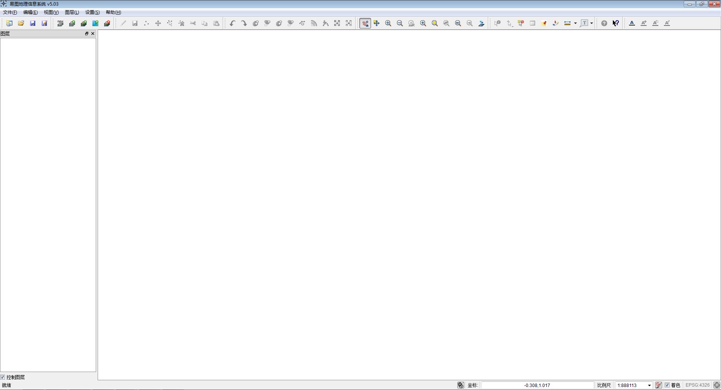
Task: Click the Save As icon with pencil
Action: [44, 23]
